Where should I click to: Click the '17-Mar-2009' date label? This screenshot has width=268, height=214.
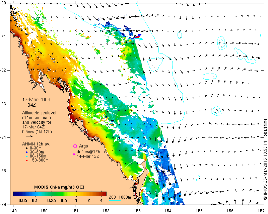(x=36, y=100)
